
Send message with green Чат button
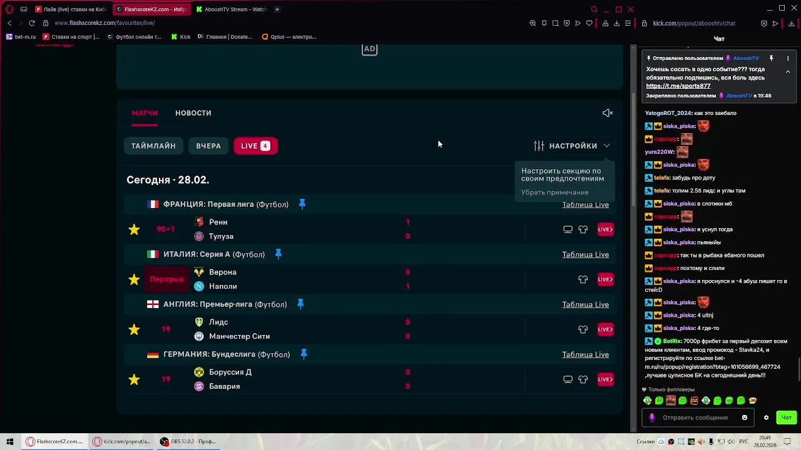787,417
